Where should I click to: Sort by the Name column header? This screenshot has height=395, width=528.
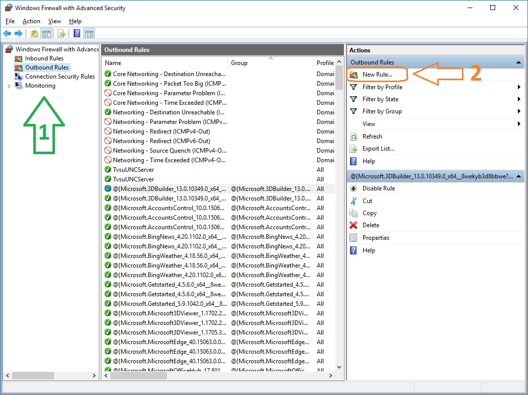(x=165, y=63)
